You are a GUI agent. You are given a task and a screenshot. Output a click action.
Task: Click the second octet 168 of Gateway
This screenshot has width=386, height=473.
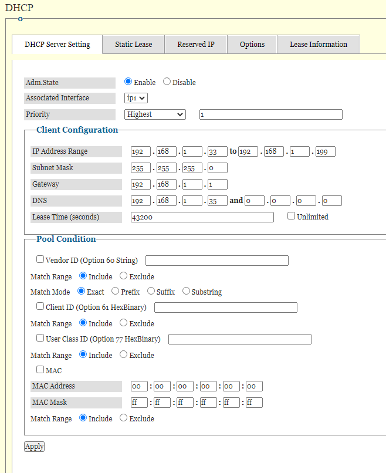pos(167,184)
